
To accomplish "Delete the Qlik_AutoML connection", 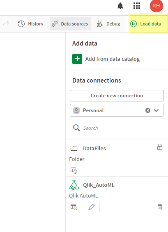I will point(160,207).
